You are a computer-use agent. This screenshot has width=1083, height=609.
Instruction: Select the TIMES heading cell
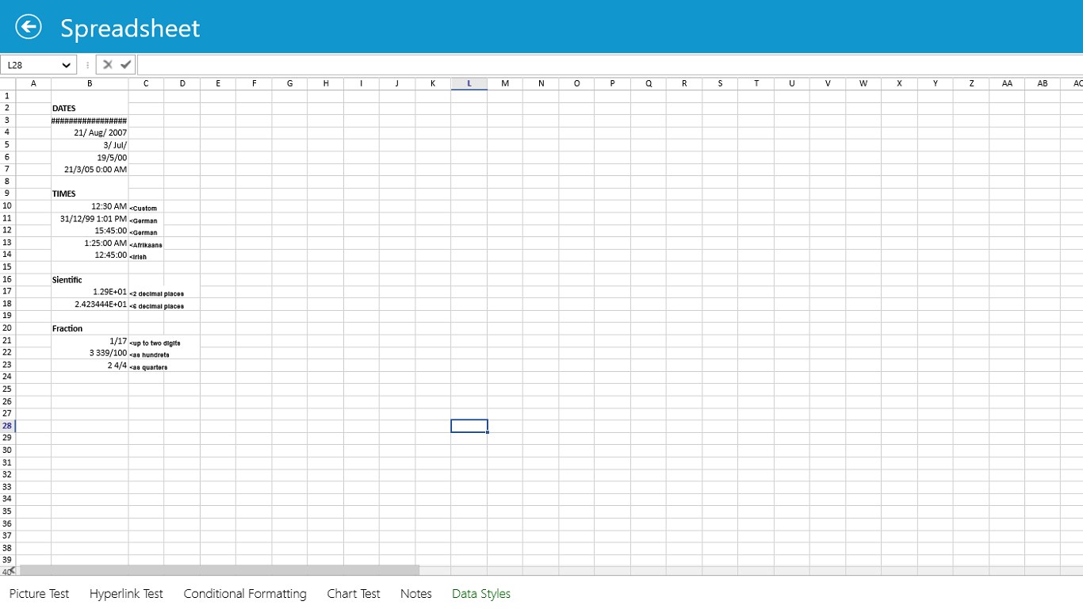90,193
